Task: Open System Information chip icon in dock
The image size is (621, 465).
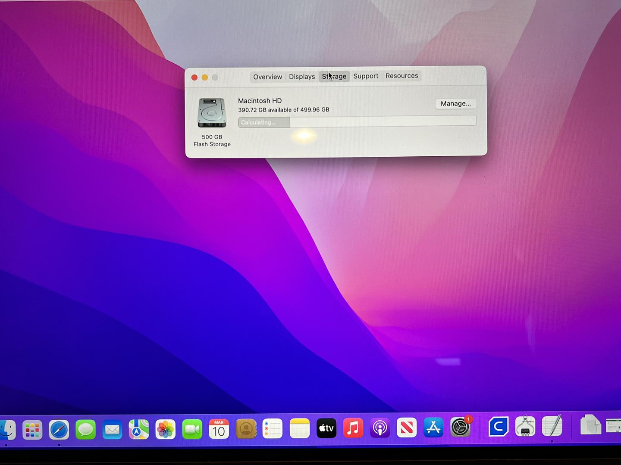Action: (x=525, y=426)
